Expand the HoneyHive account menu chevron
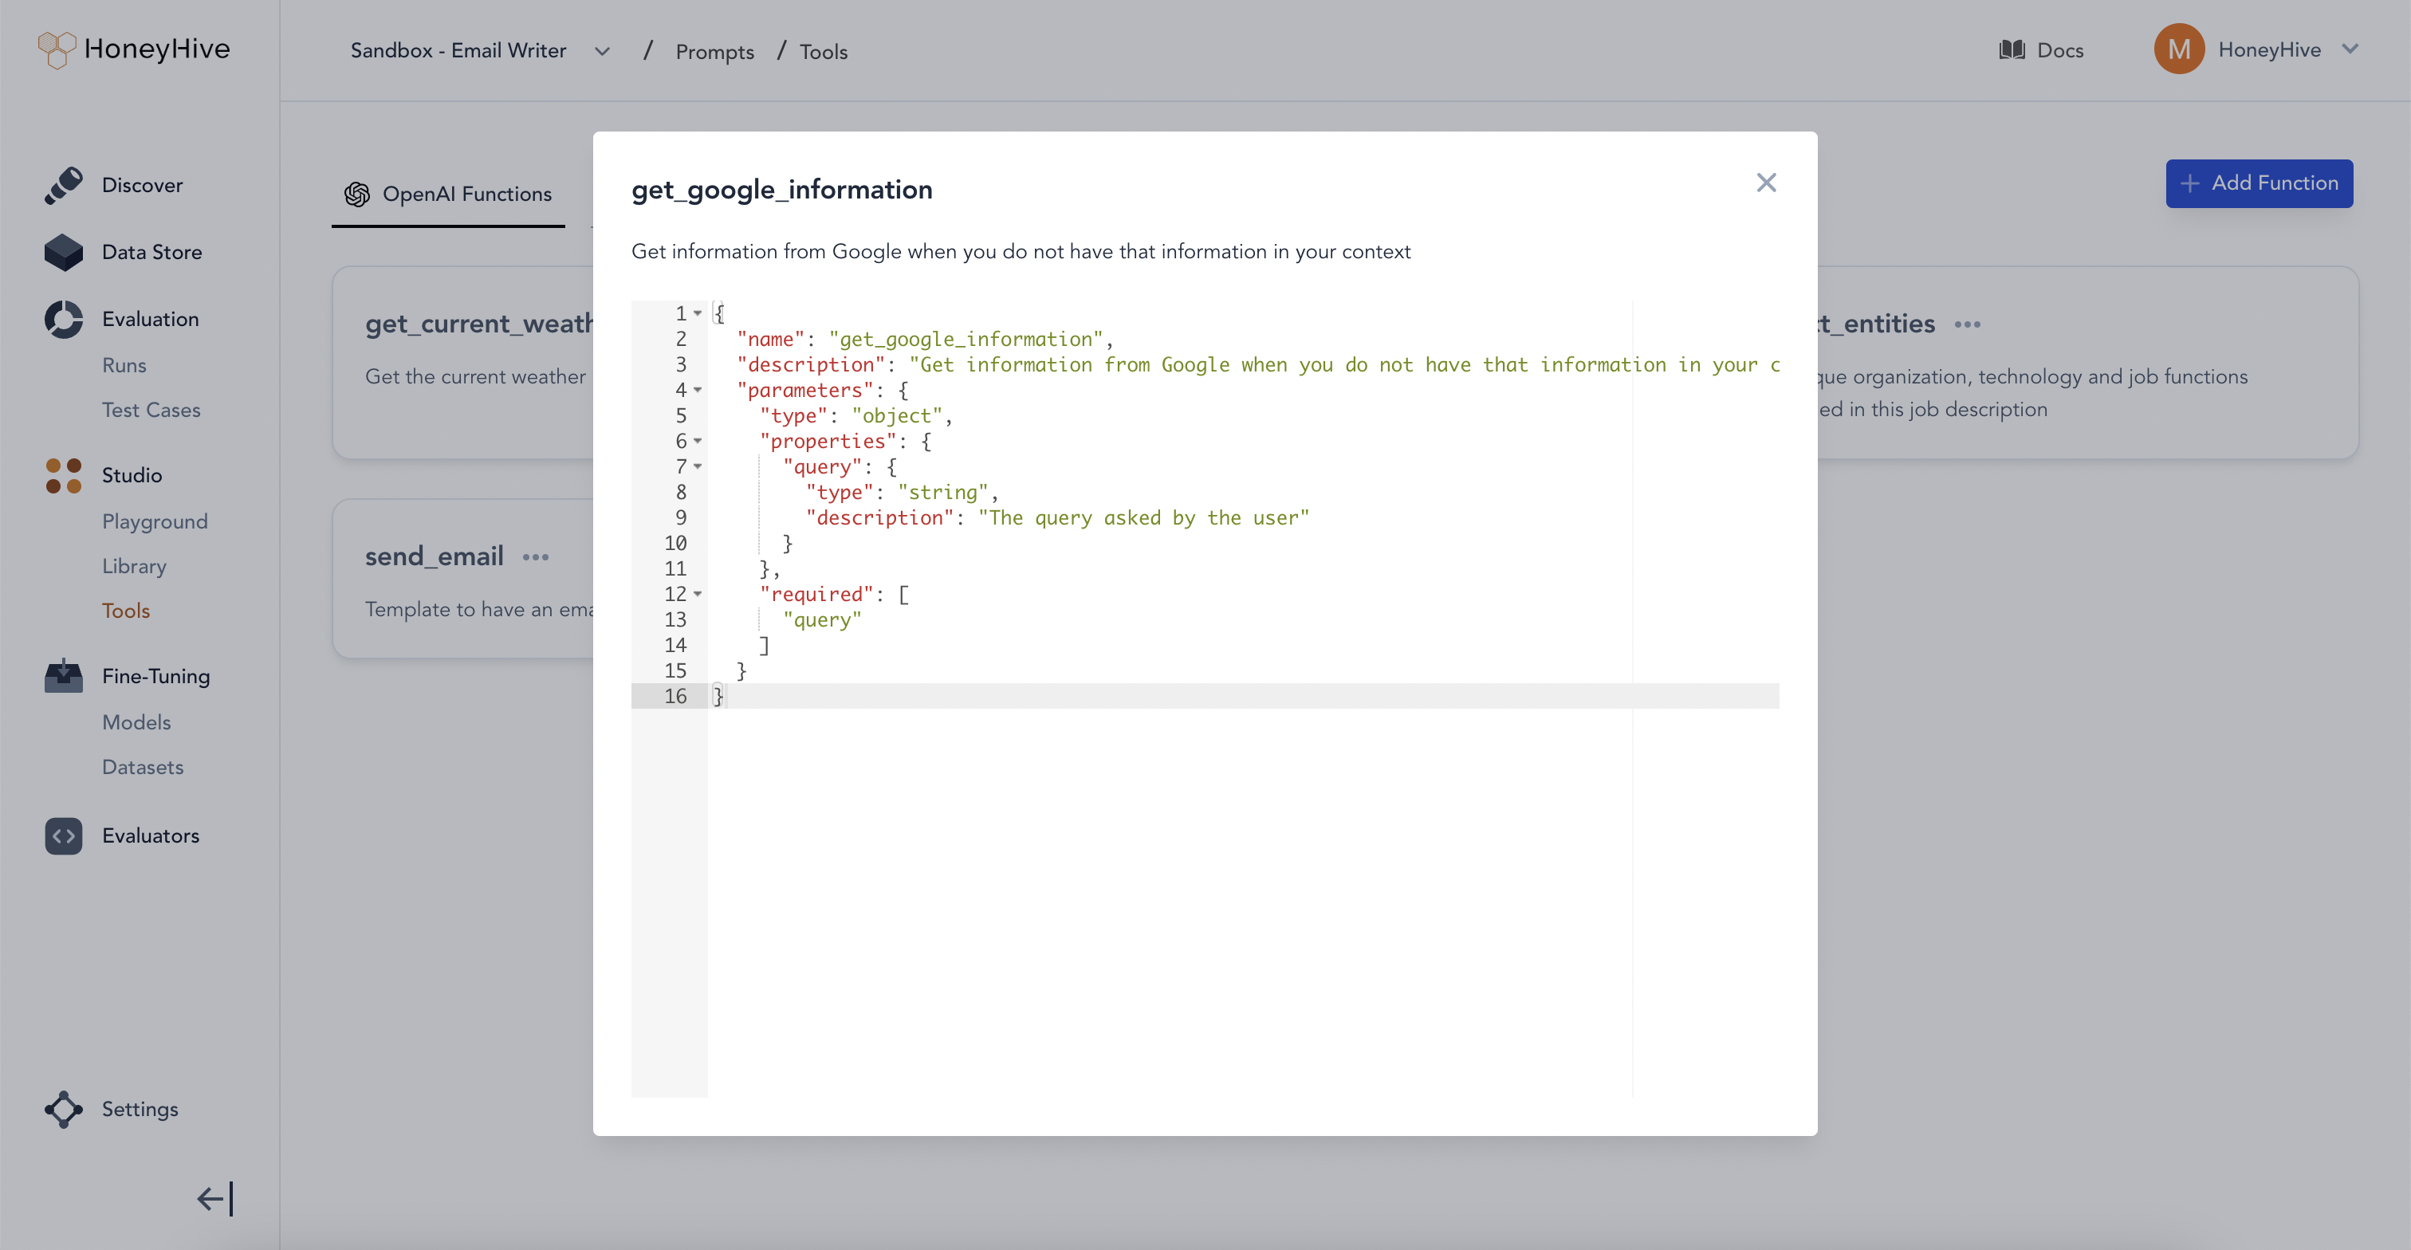This screenshot has height=1250, width=2411. pyautogui.click(x=2350, y=49)
